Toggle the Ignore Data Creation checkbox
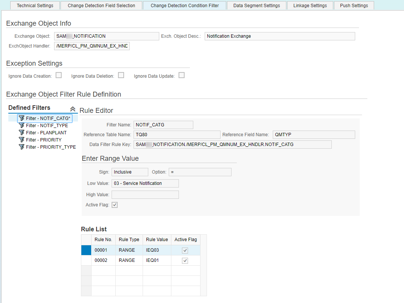Screen dimensions: 404x303 59,75
